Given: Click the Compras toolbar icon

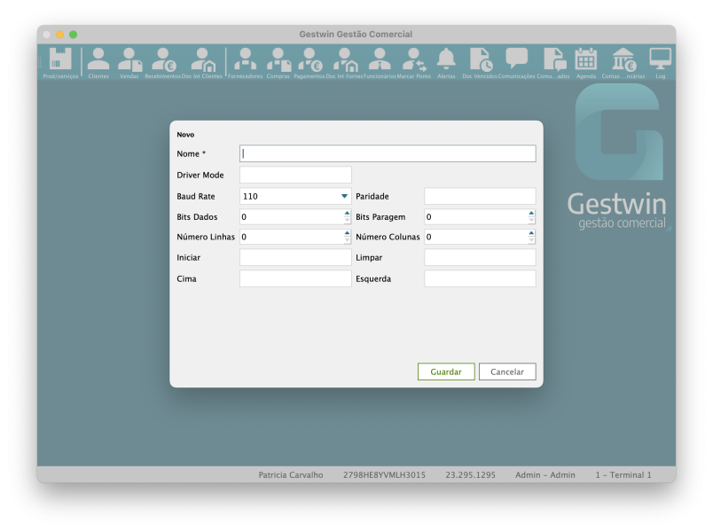Looking at the screenshot, I should tap(278, 60).
